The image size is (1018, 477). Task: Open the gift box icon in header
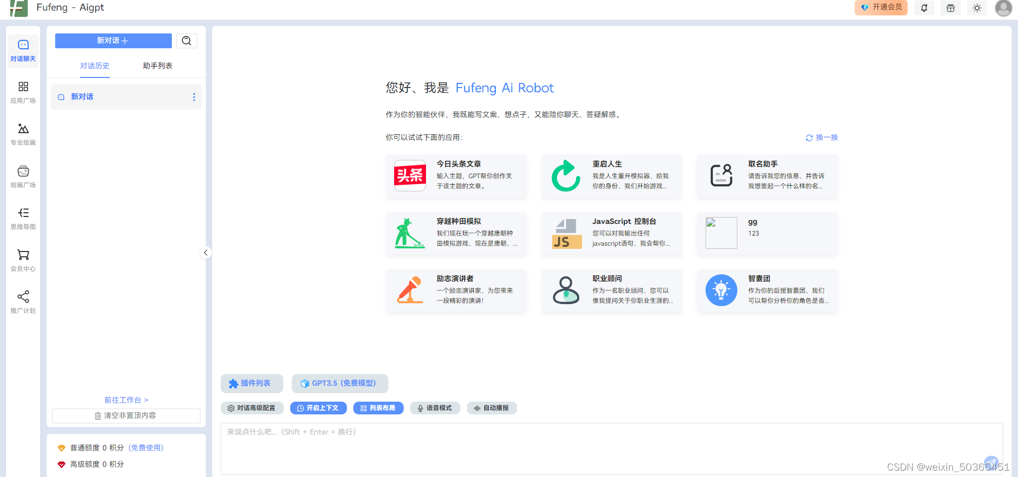[951, 8]
